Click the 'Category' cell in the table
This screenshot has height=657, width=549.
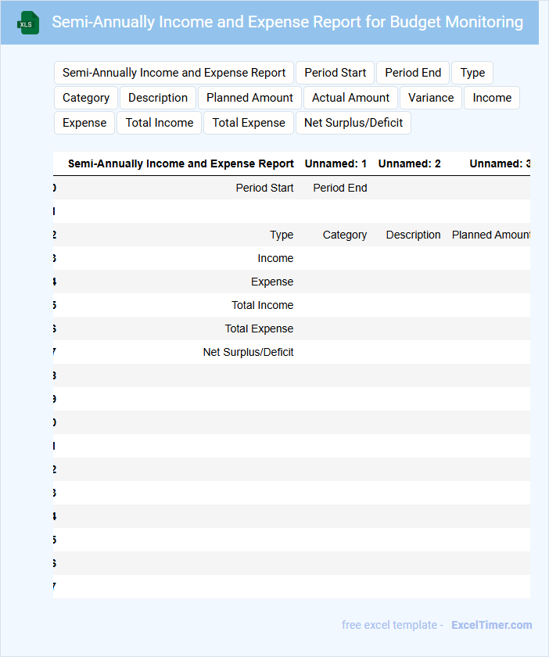[x=344, y=235]
